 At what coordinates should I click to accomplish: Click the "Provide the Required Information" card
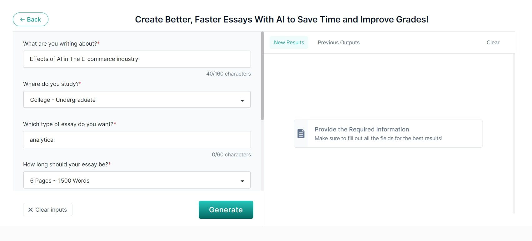coord(388,133)
